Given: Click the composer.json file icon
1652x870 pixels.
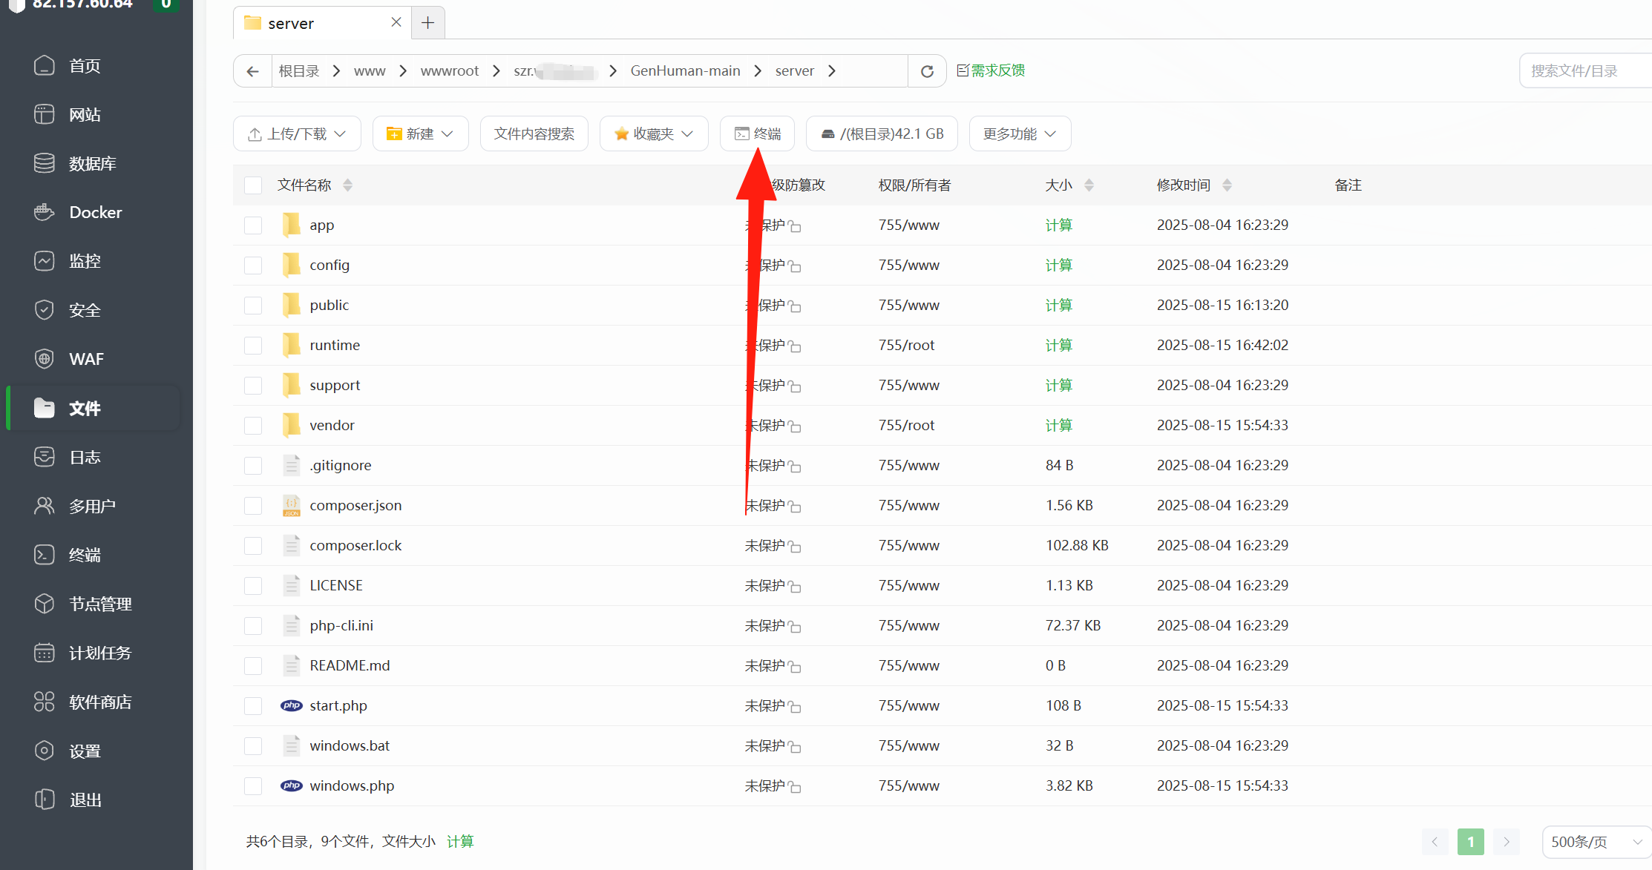Looking at the screenshot, I should pyautogui.click(x=291, y=505).
